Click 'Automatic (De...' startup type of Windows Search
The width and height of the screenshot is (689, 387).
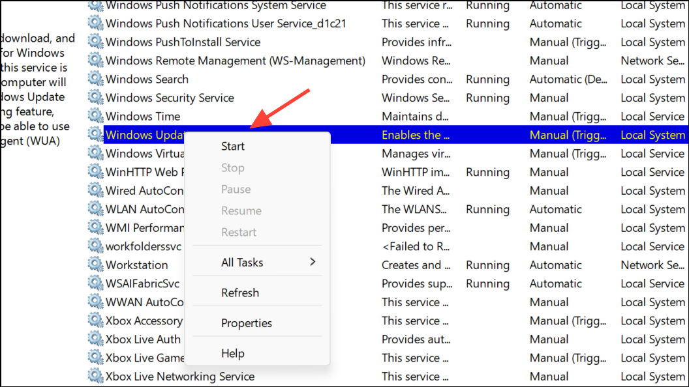[x=568, y=79]
